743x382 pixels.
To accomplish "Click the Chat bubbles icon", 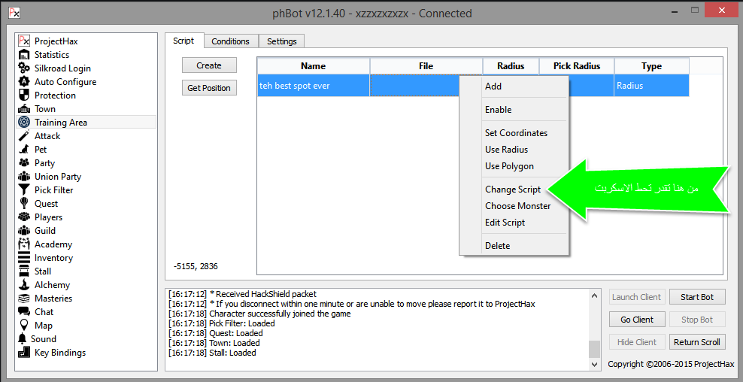I will click(24, 312).
